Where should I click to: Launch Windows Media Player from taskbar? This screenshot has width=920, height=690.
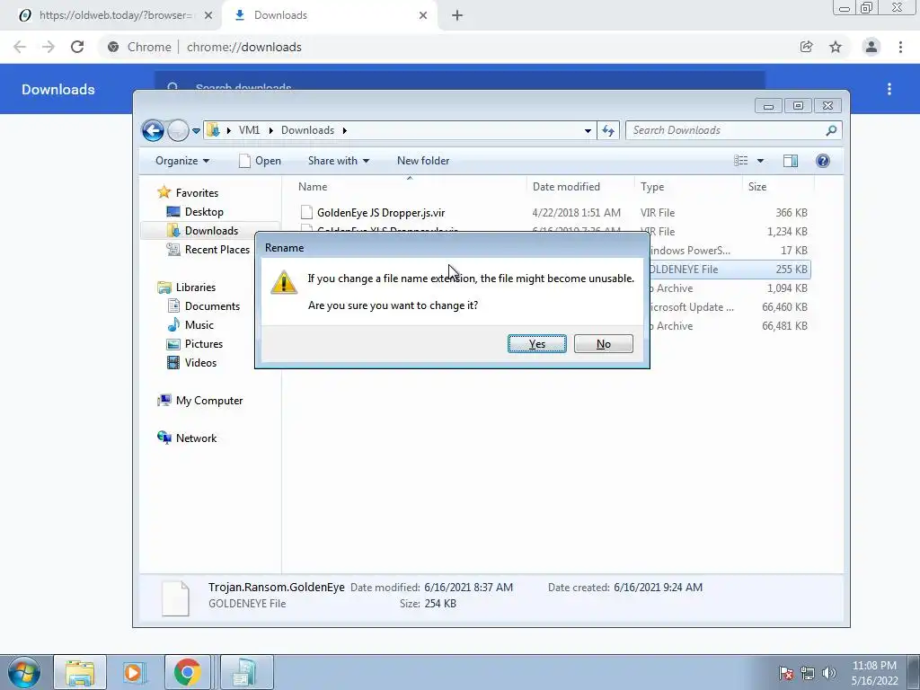click(x=133, y=672)
